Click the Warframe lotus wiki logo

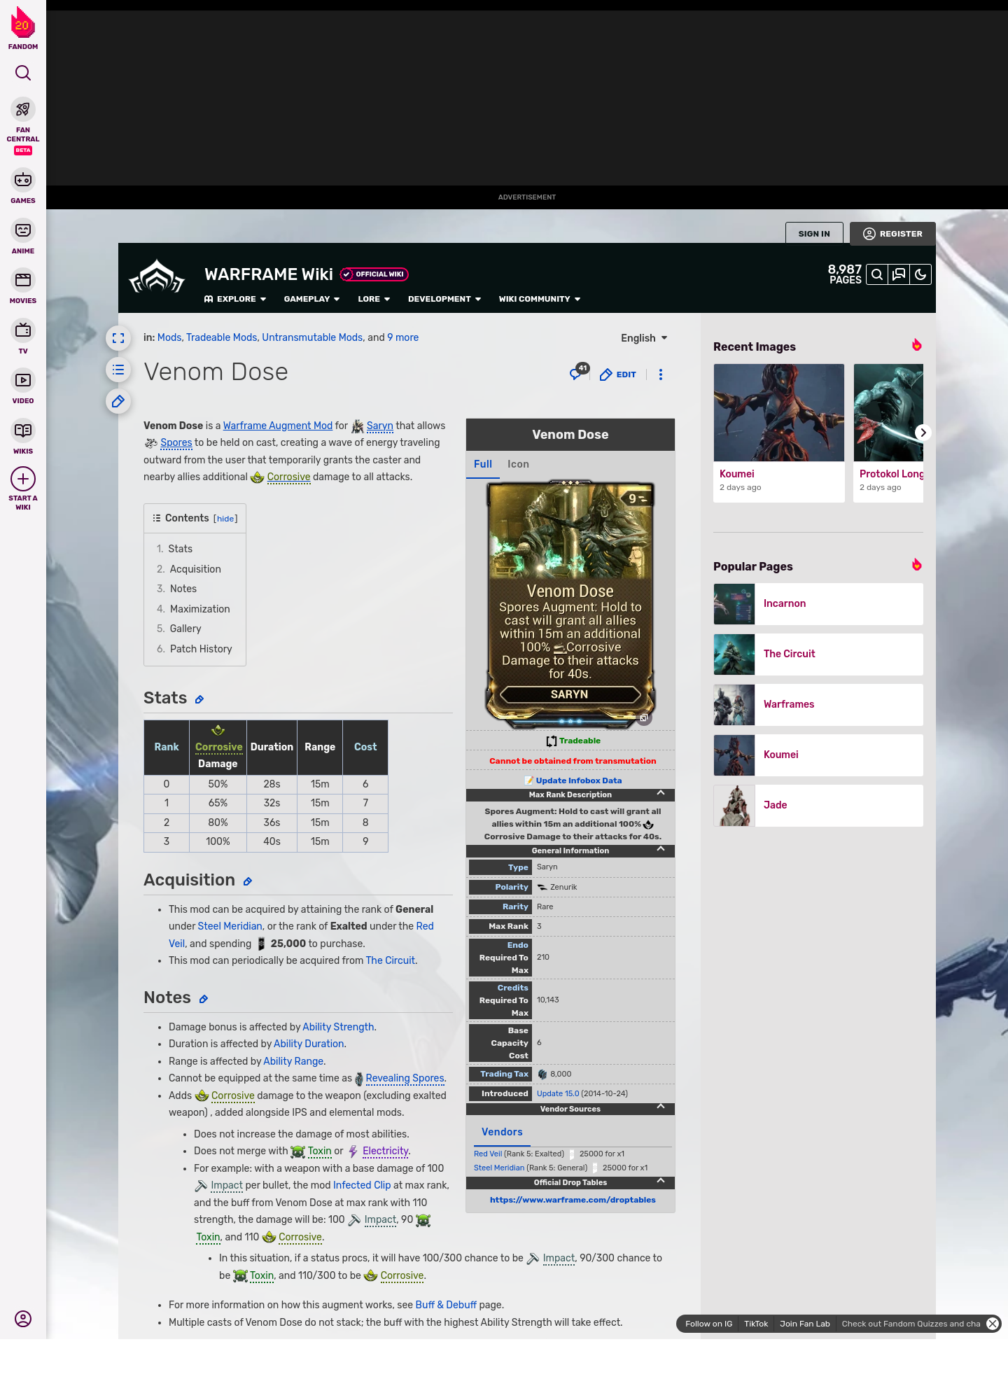point(157,276)
